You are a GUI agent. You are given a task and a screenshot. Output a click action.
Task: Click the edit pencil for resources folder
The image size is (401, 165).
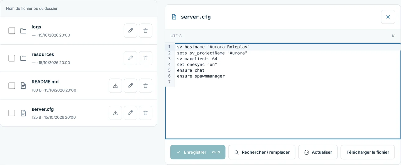tap(130, 58)
